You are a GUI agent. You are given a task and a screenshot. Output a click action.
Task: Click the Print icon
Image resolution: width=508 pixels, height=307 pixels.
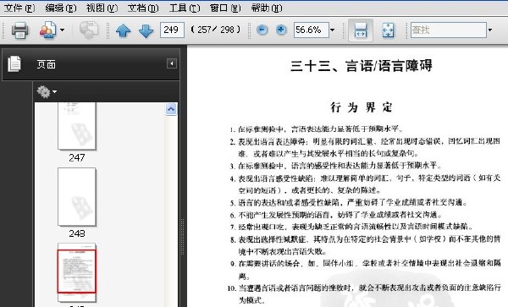pos(19,30)
